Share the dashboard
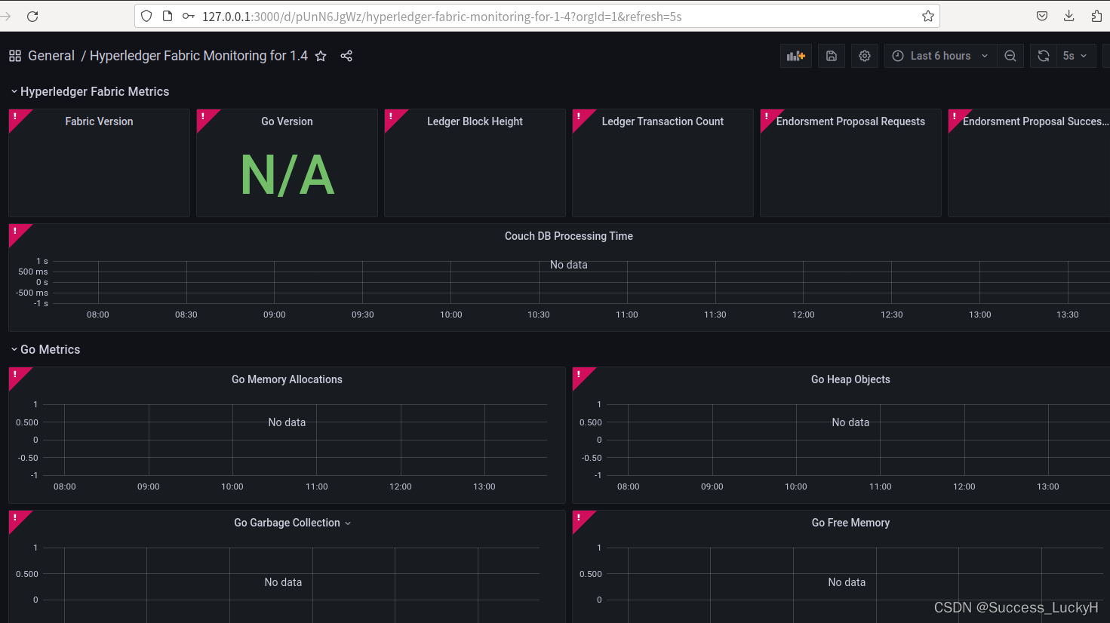Image resolution: width=1110 pixels, height=623 pixels. [346, 55]
